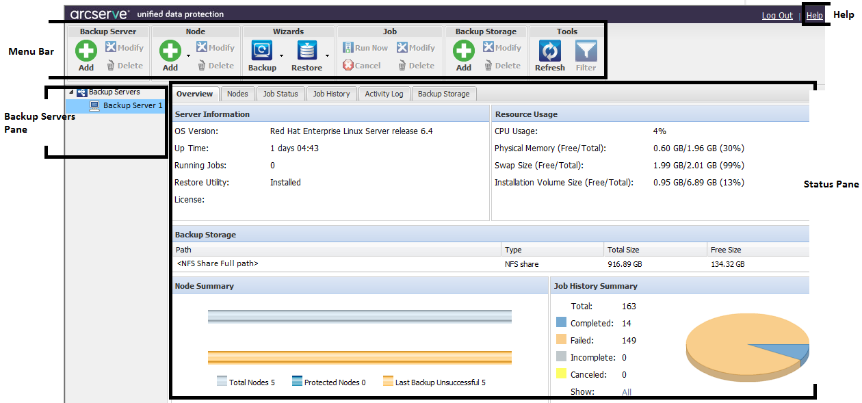Open the Job History tab
This screenshot has height=403, width=862.
click(331, 94)
